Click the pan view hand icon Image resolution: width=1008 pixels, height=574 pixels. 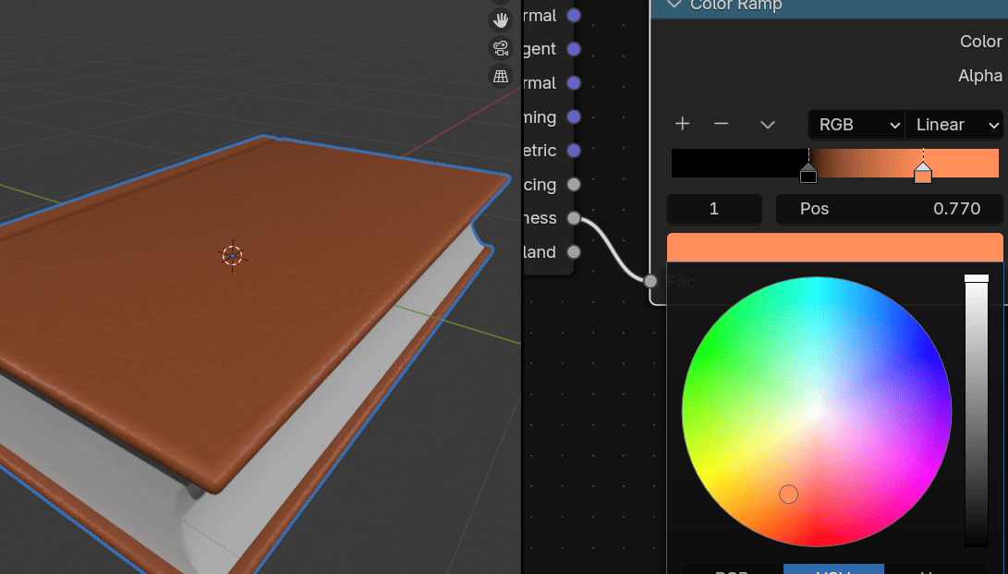501,18
